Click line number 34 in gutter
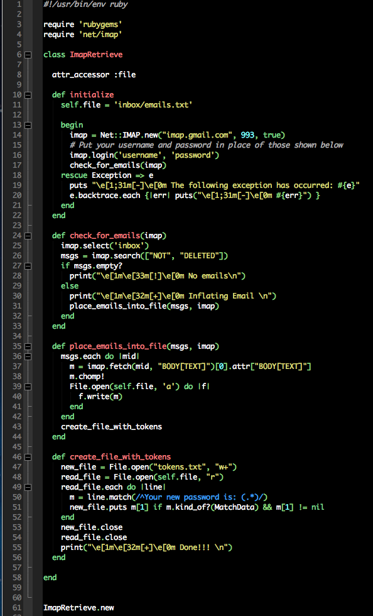This screenshot has width=373, height=616. click(17, 336)
